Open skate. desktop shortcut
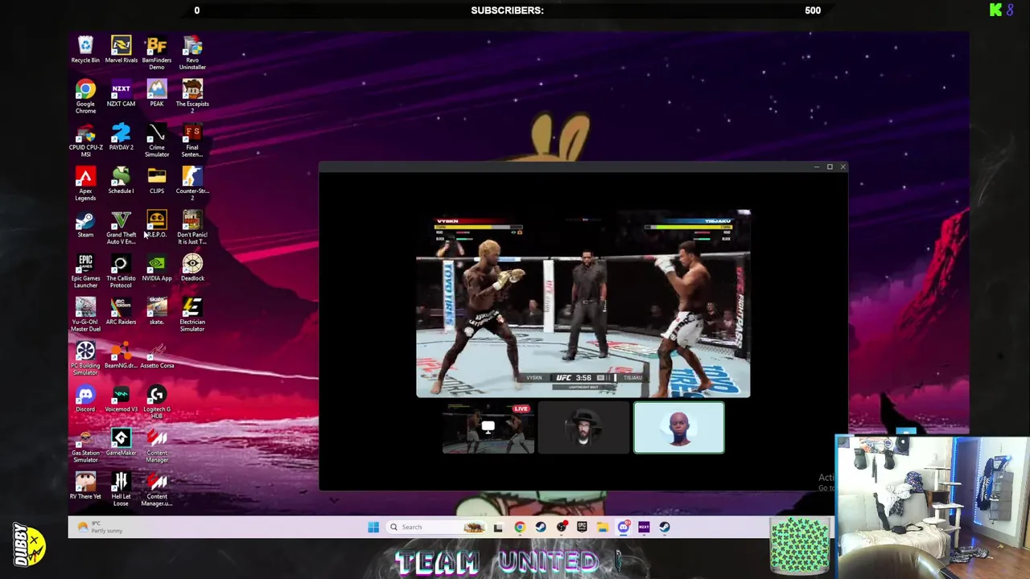1030x579 pixels. point(157,311)
